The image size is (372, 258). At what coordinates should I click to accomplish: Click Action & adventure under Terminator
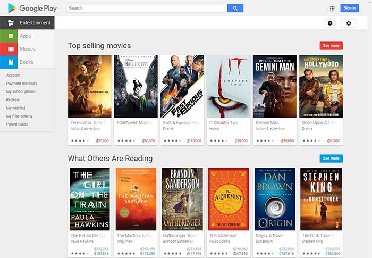85,129
